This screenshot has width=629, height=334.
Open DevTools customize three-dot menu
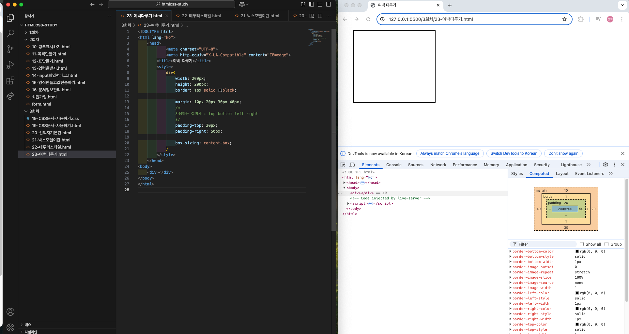pos(615,165)
